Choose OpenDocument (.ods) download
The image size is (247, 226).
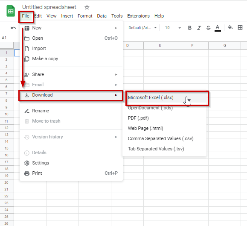pyautogui.click(x=165, y=108)
